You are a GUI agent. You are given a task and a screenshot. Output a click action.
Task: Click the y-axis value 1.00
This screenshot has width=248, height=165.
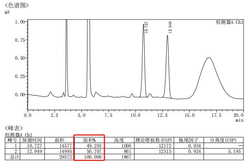[x=20, y=22]
